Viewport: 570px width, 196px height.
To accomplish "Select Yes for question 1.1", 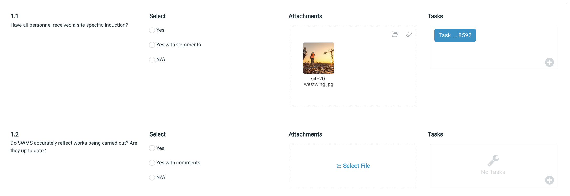I will (152, 30).
